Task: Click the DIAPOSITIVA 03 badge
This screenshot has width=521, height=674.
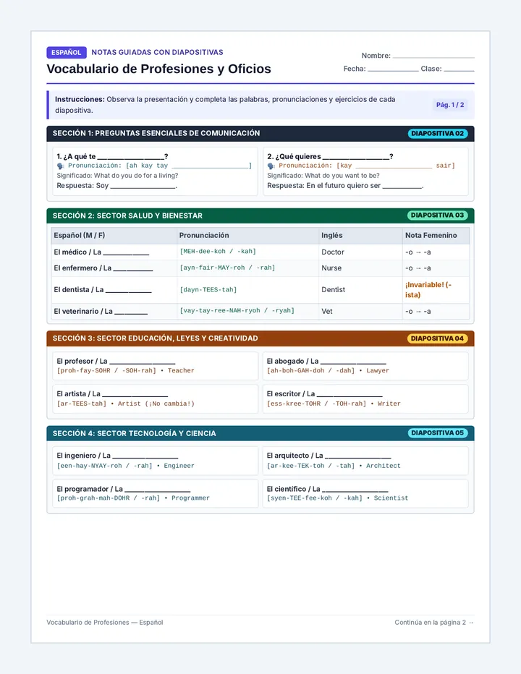Action: point(437,216)
